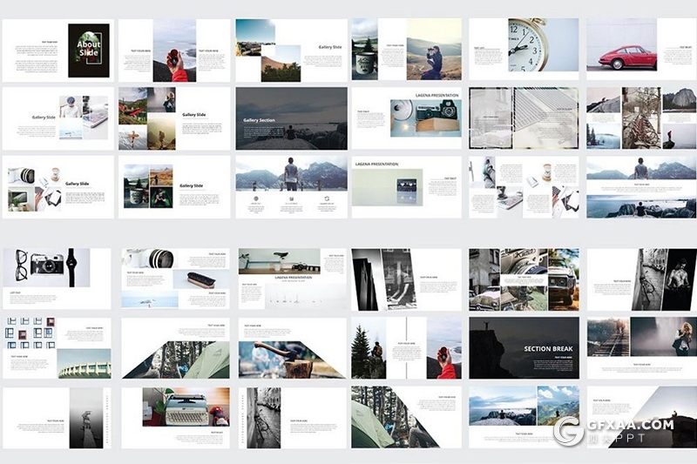
Task: Select the dark Gallery Section slide
Action: tap(290, 118)
